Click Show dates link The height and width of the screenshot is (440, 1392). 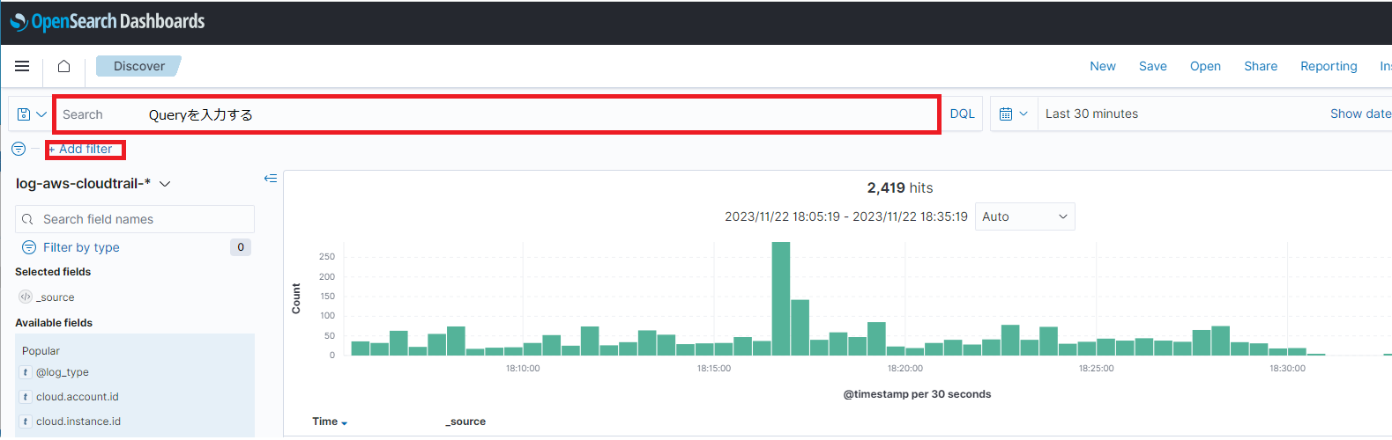(1360, 114)
